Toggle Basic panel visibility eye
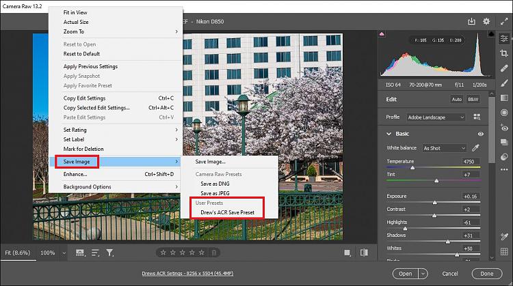513x286 pixels. [480, 134]
